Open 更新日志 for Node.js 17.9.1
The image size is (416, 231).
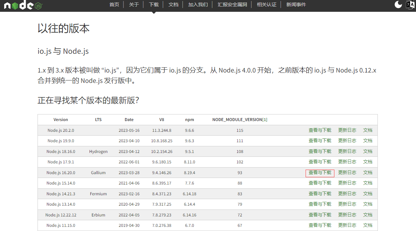(x=347, y=162)
